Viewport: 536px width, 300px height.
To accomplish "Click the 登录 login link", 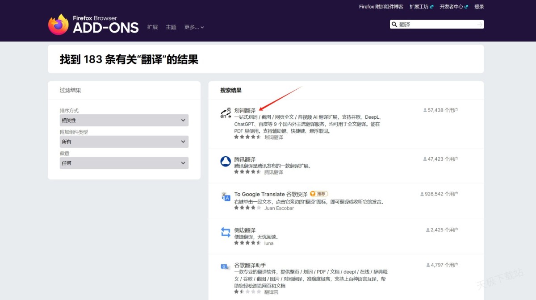I will pyautogui.click(x=479, y=7).
